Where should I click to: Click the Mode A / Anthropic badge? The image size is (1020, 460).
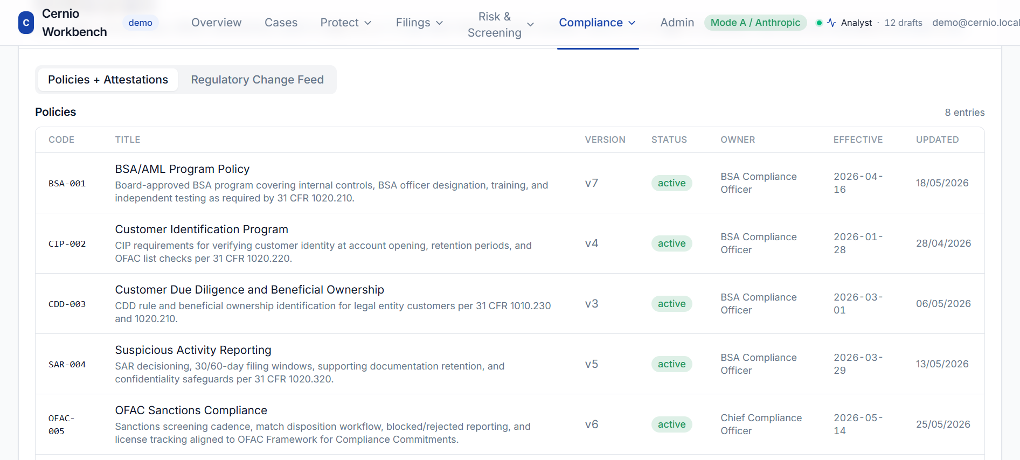tap(755, 23)
